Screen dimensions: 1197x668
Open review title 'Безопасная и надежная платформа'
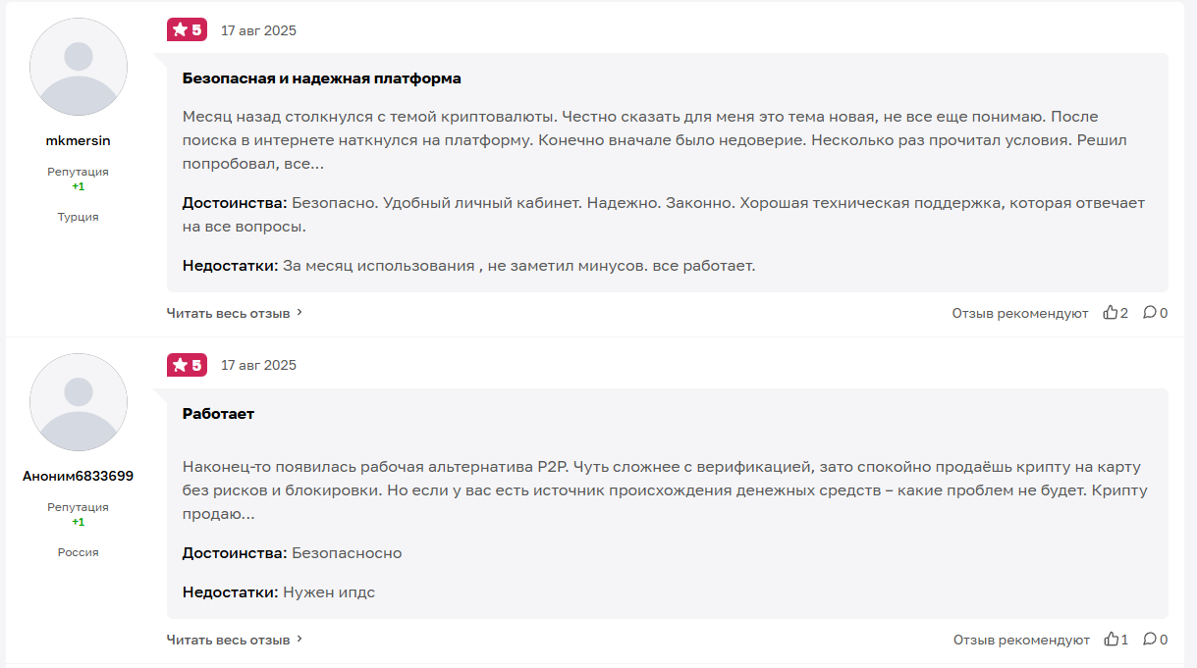pyautogui.click(x=321, y=77)
